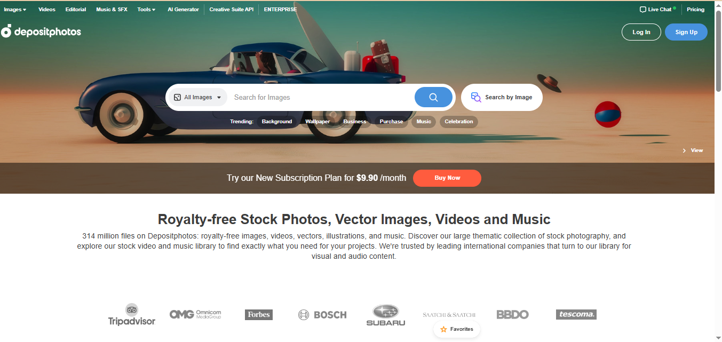Click the Buy Now button

click(x=447, y=178)
